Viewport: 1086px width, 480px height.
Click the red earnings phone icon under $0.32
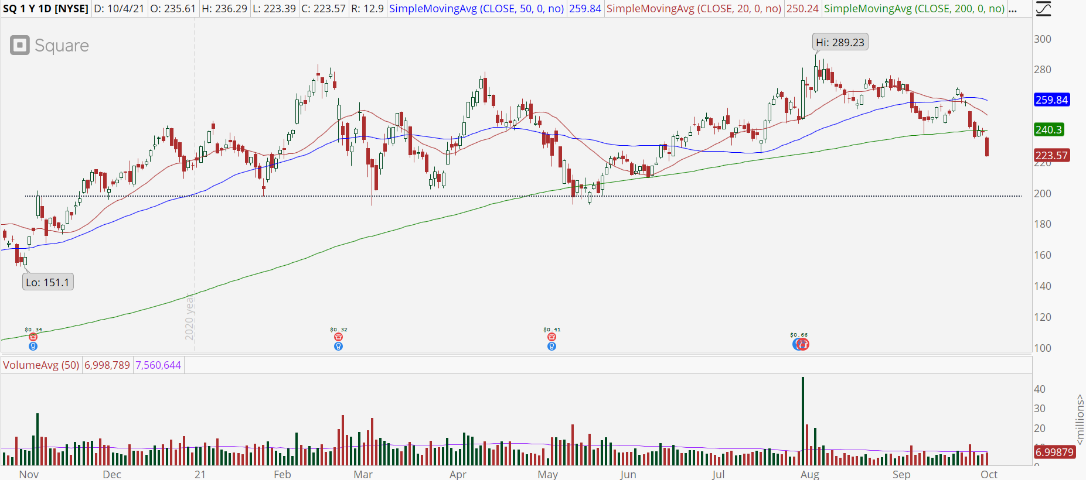click(338, 337)
